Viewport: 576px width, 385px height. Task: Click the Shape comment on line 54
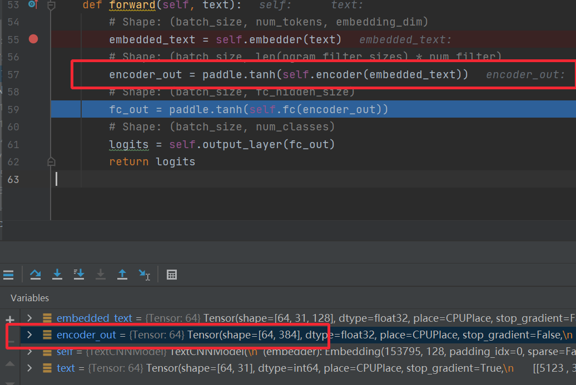(x=269, y=22)
